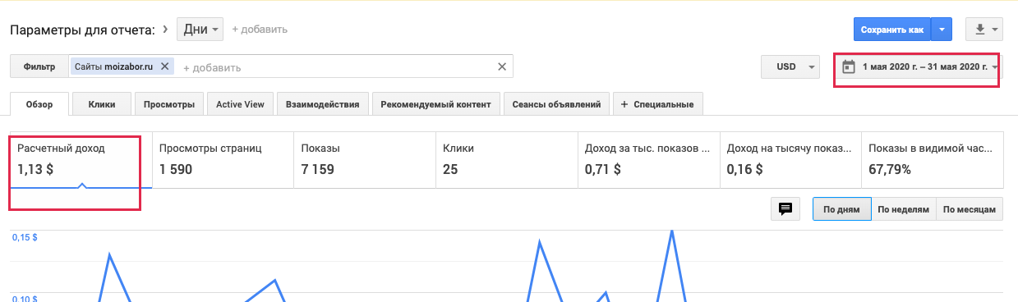Click + добавить next to Дни
1018x302 pixels.
pyautogui.click(x=260, y=30)
